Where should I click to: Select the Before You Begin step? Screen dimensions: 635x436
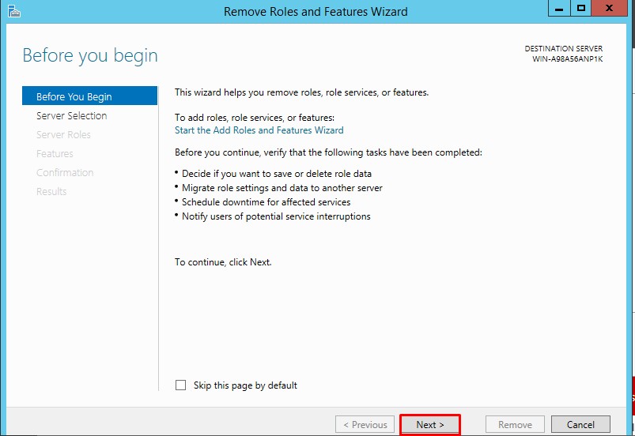(x=74, y=96)
